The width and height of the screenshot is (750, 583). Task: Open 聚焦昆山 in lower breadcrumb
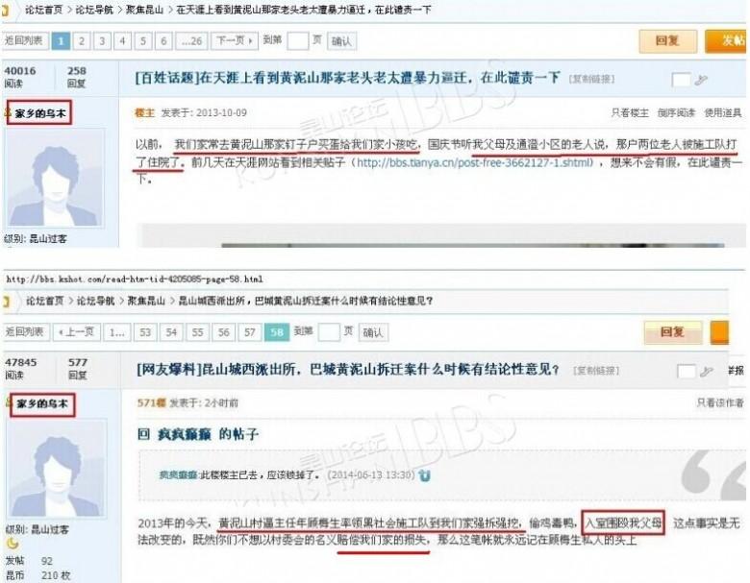pos(146,301)
